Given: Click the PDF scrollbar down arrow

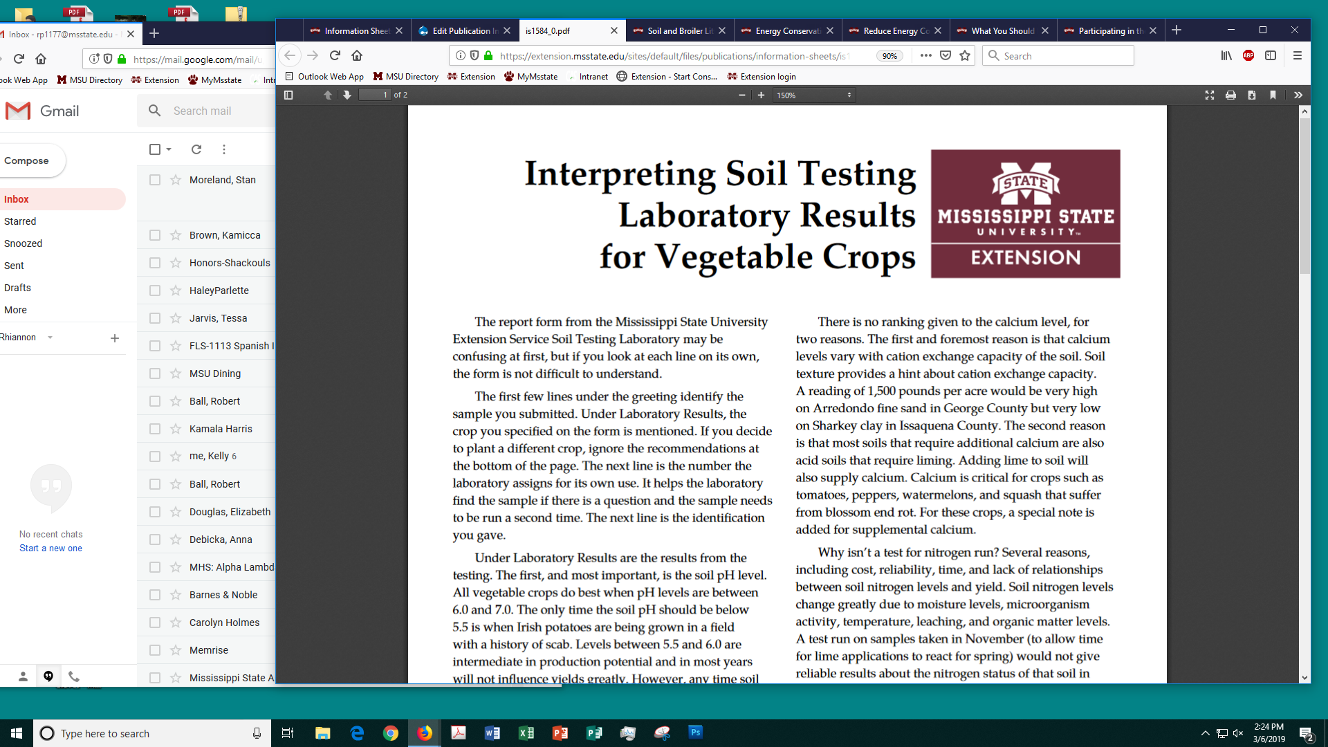Looking at the screenshot, I should tap(1304, 678).
